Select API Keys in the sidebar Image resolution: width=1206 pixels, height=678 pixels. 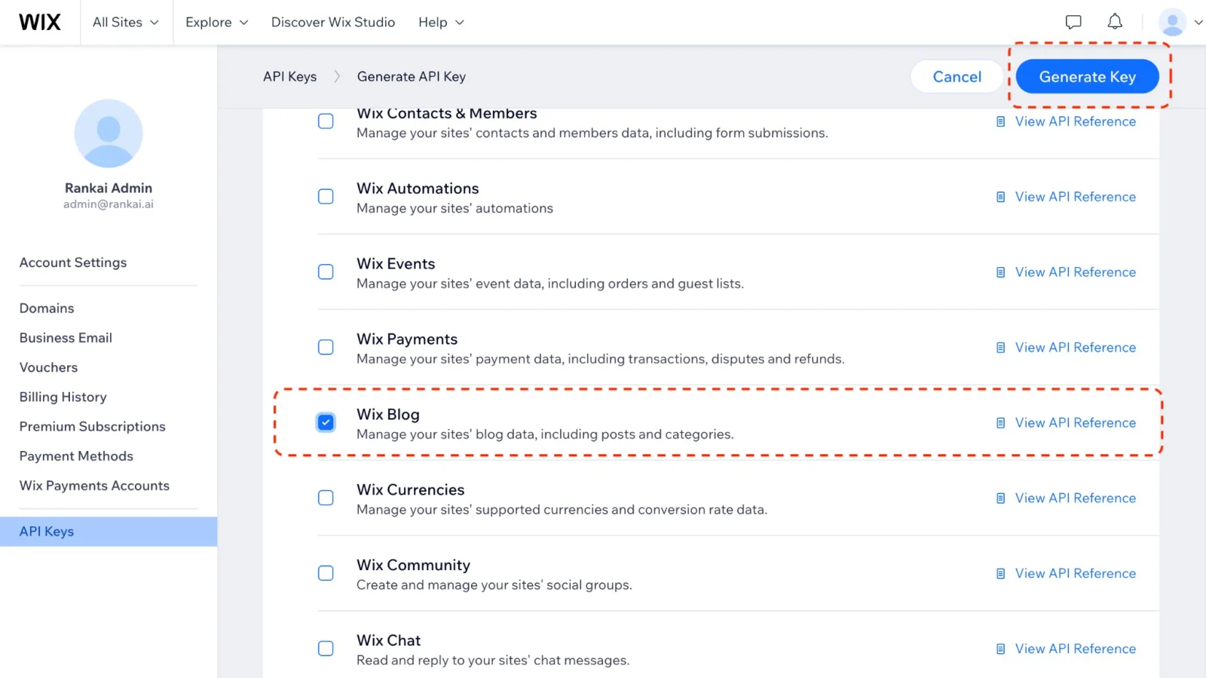tap(109, 532)
